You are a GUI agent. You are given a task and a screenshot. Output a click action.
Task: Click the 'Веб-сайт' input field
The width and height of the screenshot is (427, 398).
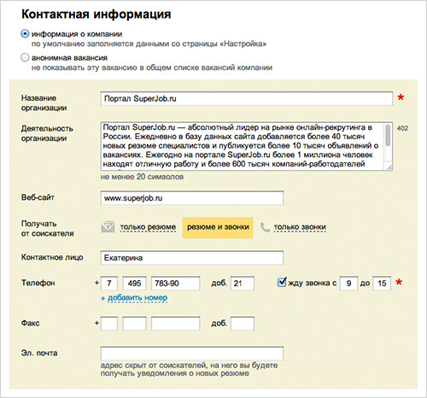pyautogui.click(x=192, y=198)
